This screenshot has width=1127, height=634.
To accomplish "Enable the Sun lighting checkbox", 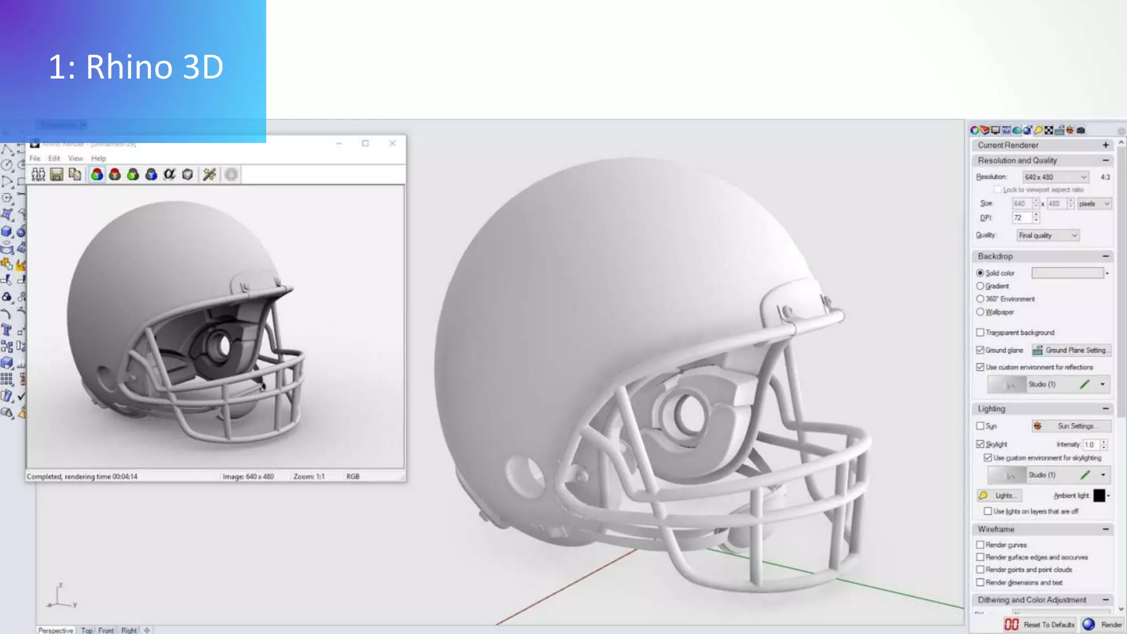I will pyautogui.click(x=980, y=426).
